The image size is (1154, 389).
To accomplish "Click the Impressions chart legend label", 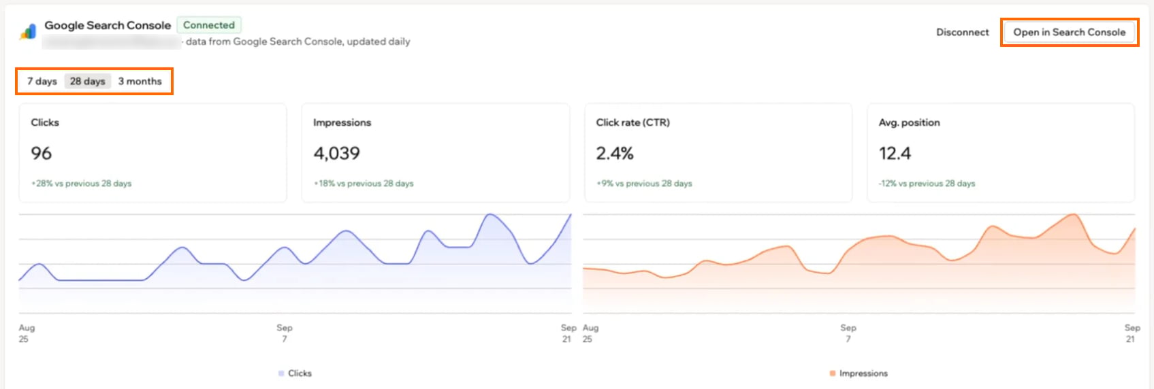I will coord(863,373).
